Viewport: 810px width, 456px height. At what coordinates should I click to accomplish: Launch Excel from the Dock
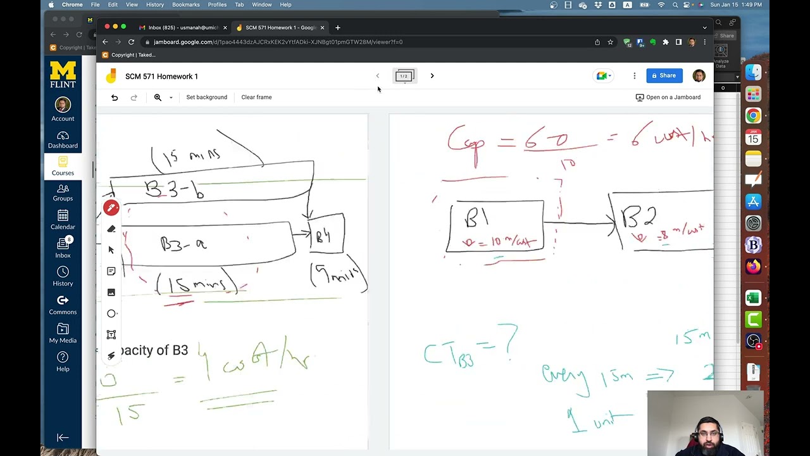click(x=753, y=298)
